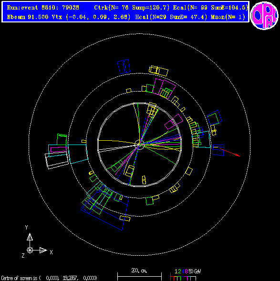
Task: Click the green 2 GeV legend label
Action: coord(179,271)
